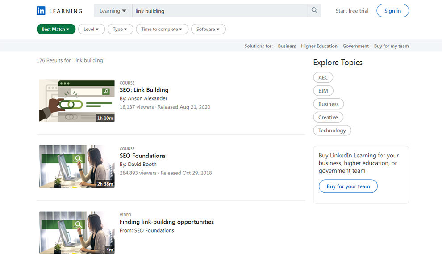The width and height of the screenshot is (442, 254).
Task: Open the SEO: Link Building course title
Action: pos(144,90)
